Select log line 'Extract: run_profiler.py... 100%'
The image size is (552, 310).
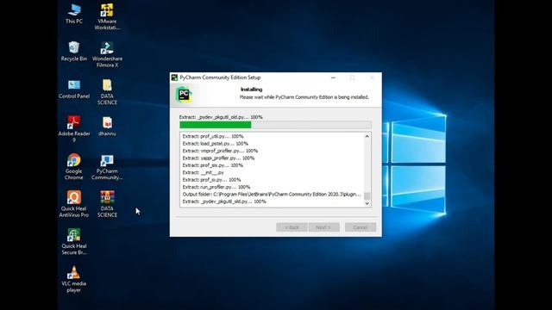click(x=216, y=187)
